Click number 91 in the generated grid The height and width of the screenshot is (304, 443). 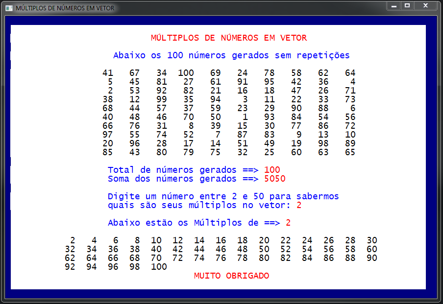click(243, 82)
